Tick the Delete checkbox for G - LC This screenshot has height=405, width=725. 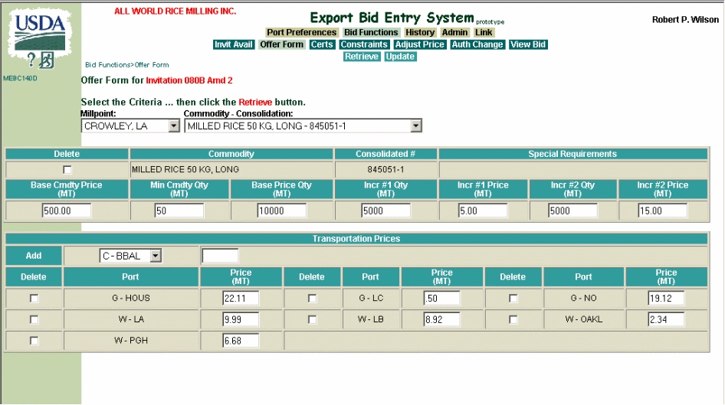pos(312,299)
